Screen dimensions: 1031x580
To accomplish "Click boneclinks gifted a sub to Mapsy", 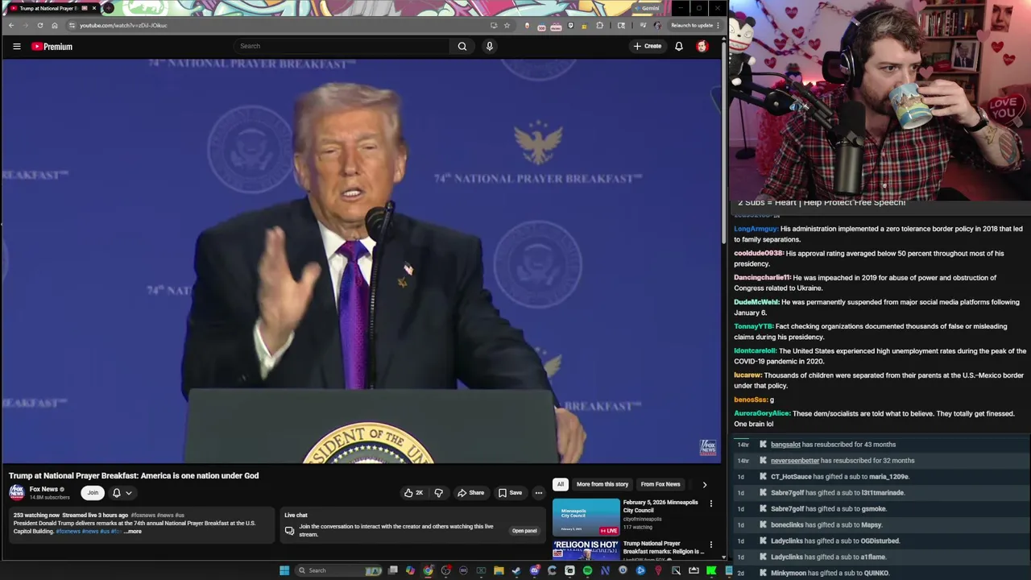I will pyautogui.click(x=880, y=525).
